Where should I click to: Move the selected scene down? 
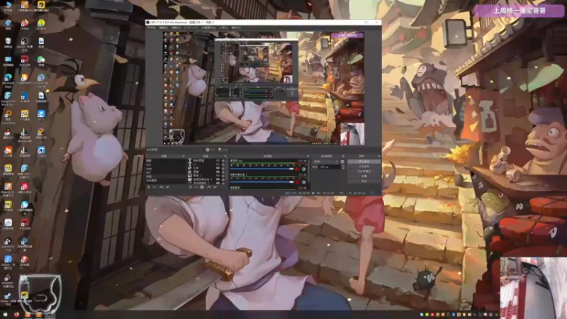[167, 187]
